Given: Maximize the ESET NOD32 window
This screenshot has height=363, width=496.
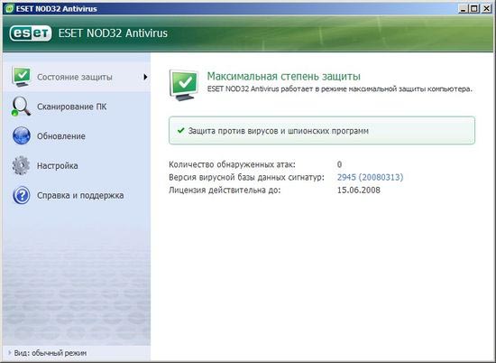Looking at the screenshot, I should 473,8.
